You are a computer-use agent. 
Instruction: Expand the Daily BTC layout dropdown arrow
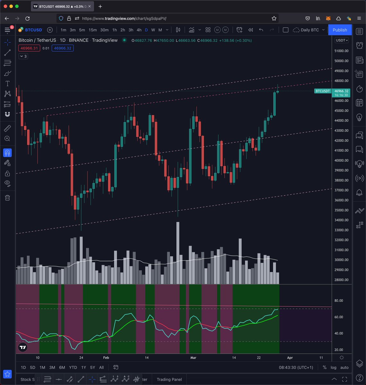coord(323,30)
